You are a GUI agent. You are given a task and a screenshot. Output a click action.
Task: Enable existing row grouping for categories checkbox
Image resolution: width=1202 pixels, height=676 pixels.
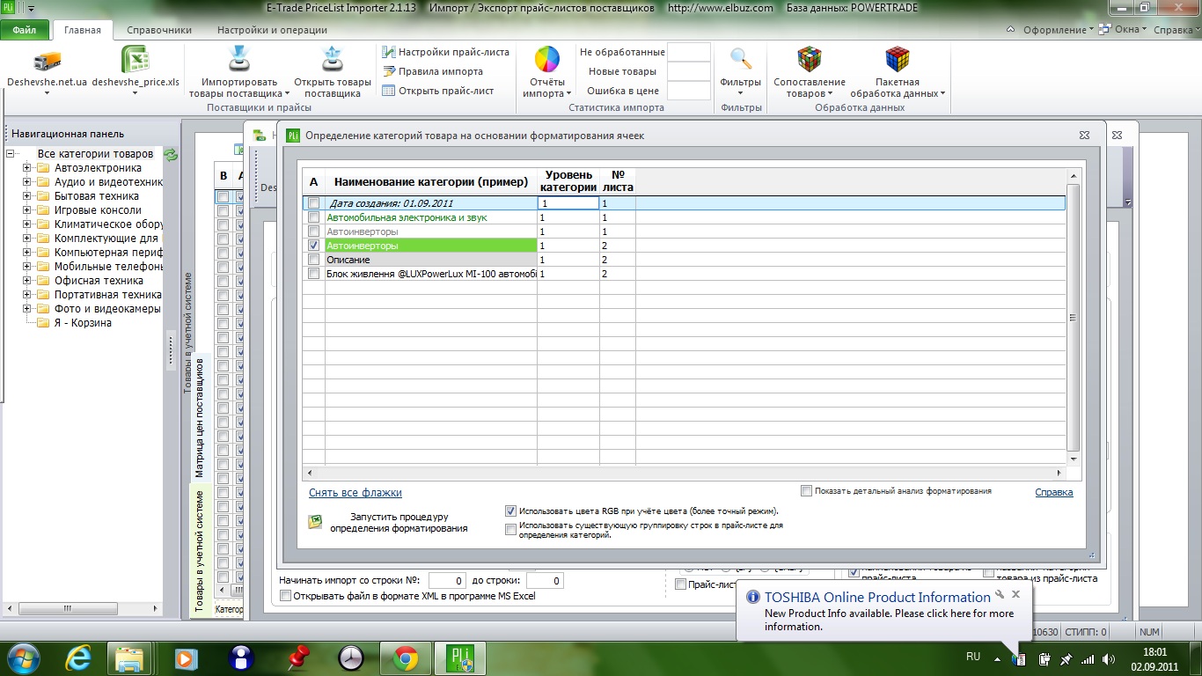click(x=511, y=530)
